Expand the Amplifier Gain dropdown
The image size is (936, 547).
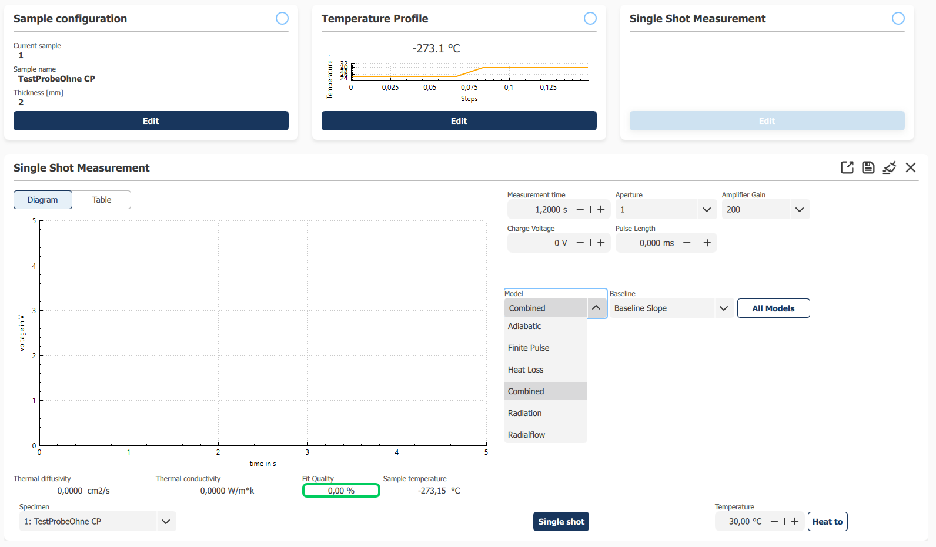tap(799, 209)
